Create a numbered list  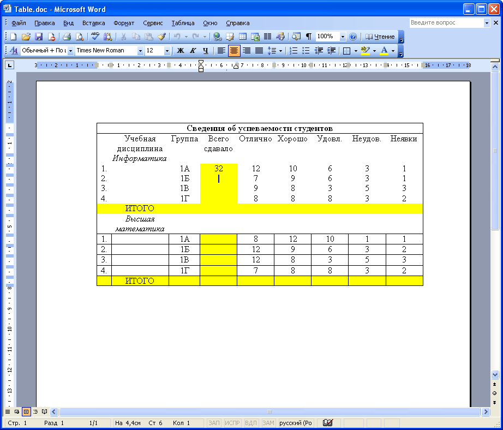click(293, 50)
